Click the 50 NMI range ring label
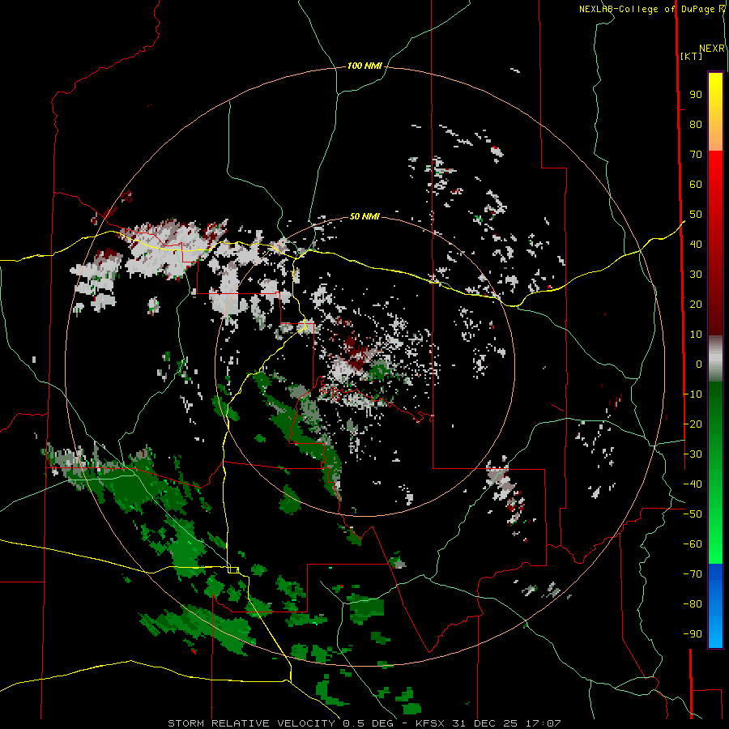The width and height of the screenshot is (729, 729). [x=364, y=216]
